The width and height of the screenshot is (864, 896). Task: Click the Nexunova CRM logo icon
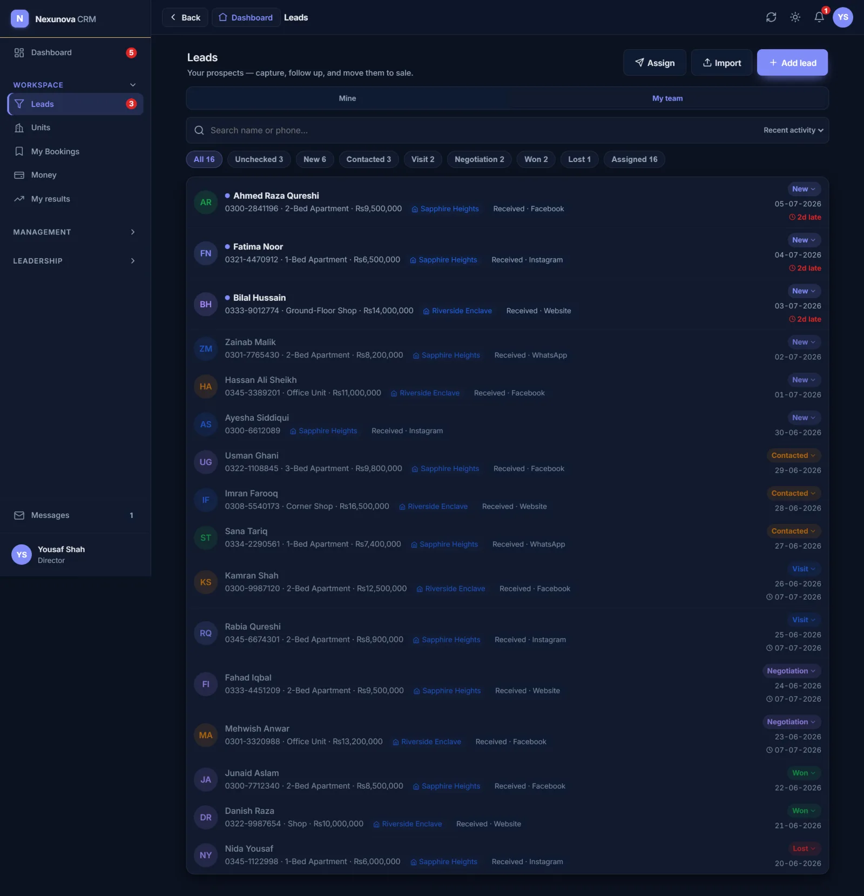tap(20, 18)
